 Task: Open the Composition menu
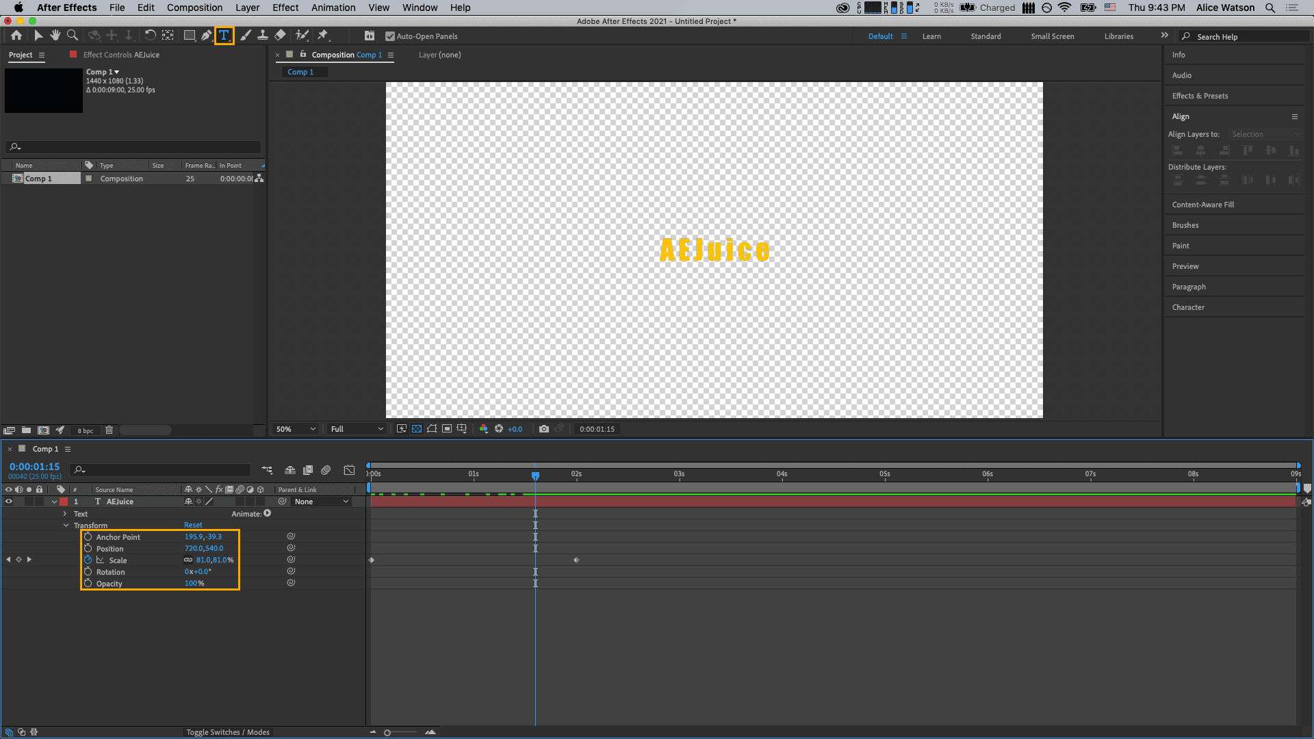click(194, 8)
